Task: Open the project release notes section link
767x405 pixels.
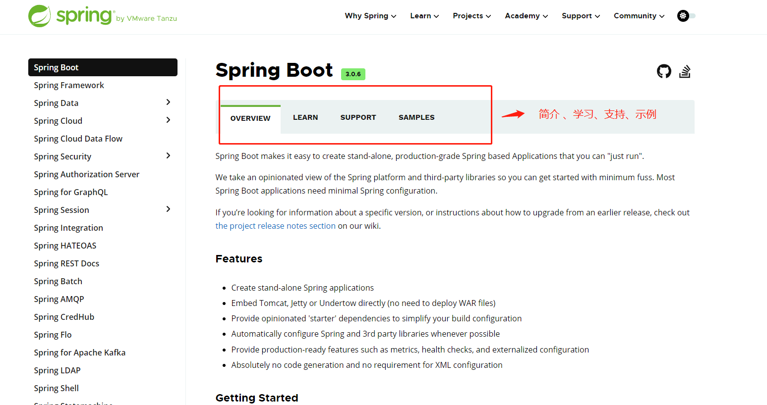Action: (275, 226)
